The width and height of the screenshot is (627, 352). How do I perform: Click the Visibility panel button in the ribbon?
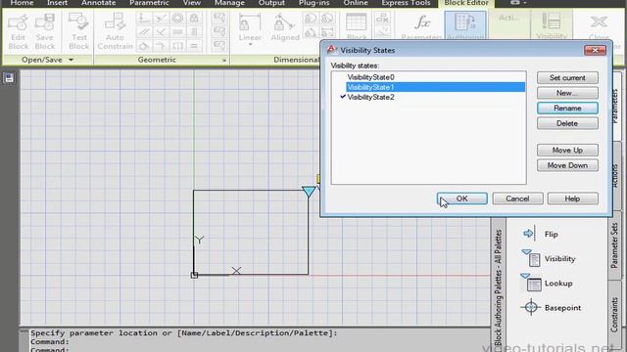(x=552, y=25)
